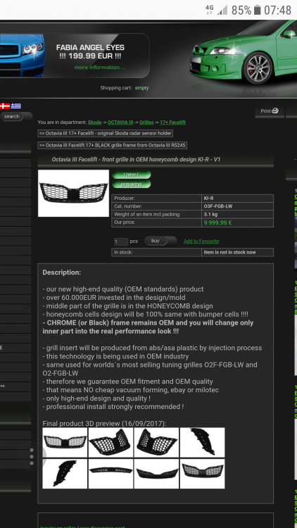Open last thumbnail in bottom preview row
Image resolution: width=297 pixels, height=528 pixels.
point(203,474)
